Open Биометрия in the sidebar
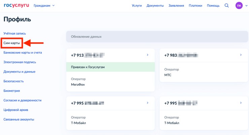Screen dimensions: 249x135 [x=11, y=91]
